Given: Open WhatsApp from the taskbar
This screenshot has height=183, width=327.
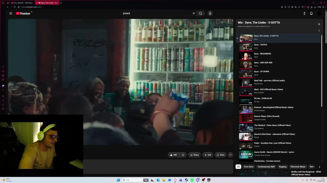Looking at the screenshot, I should click(192, 180).
